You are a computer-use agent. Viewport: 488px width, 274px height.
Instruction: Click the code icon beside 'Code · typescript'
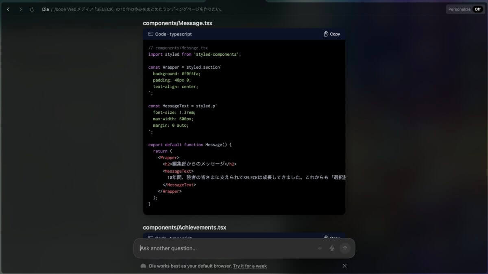(x=150, y=34)
